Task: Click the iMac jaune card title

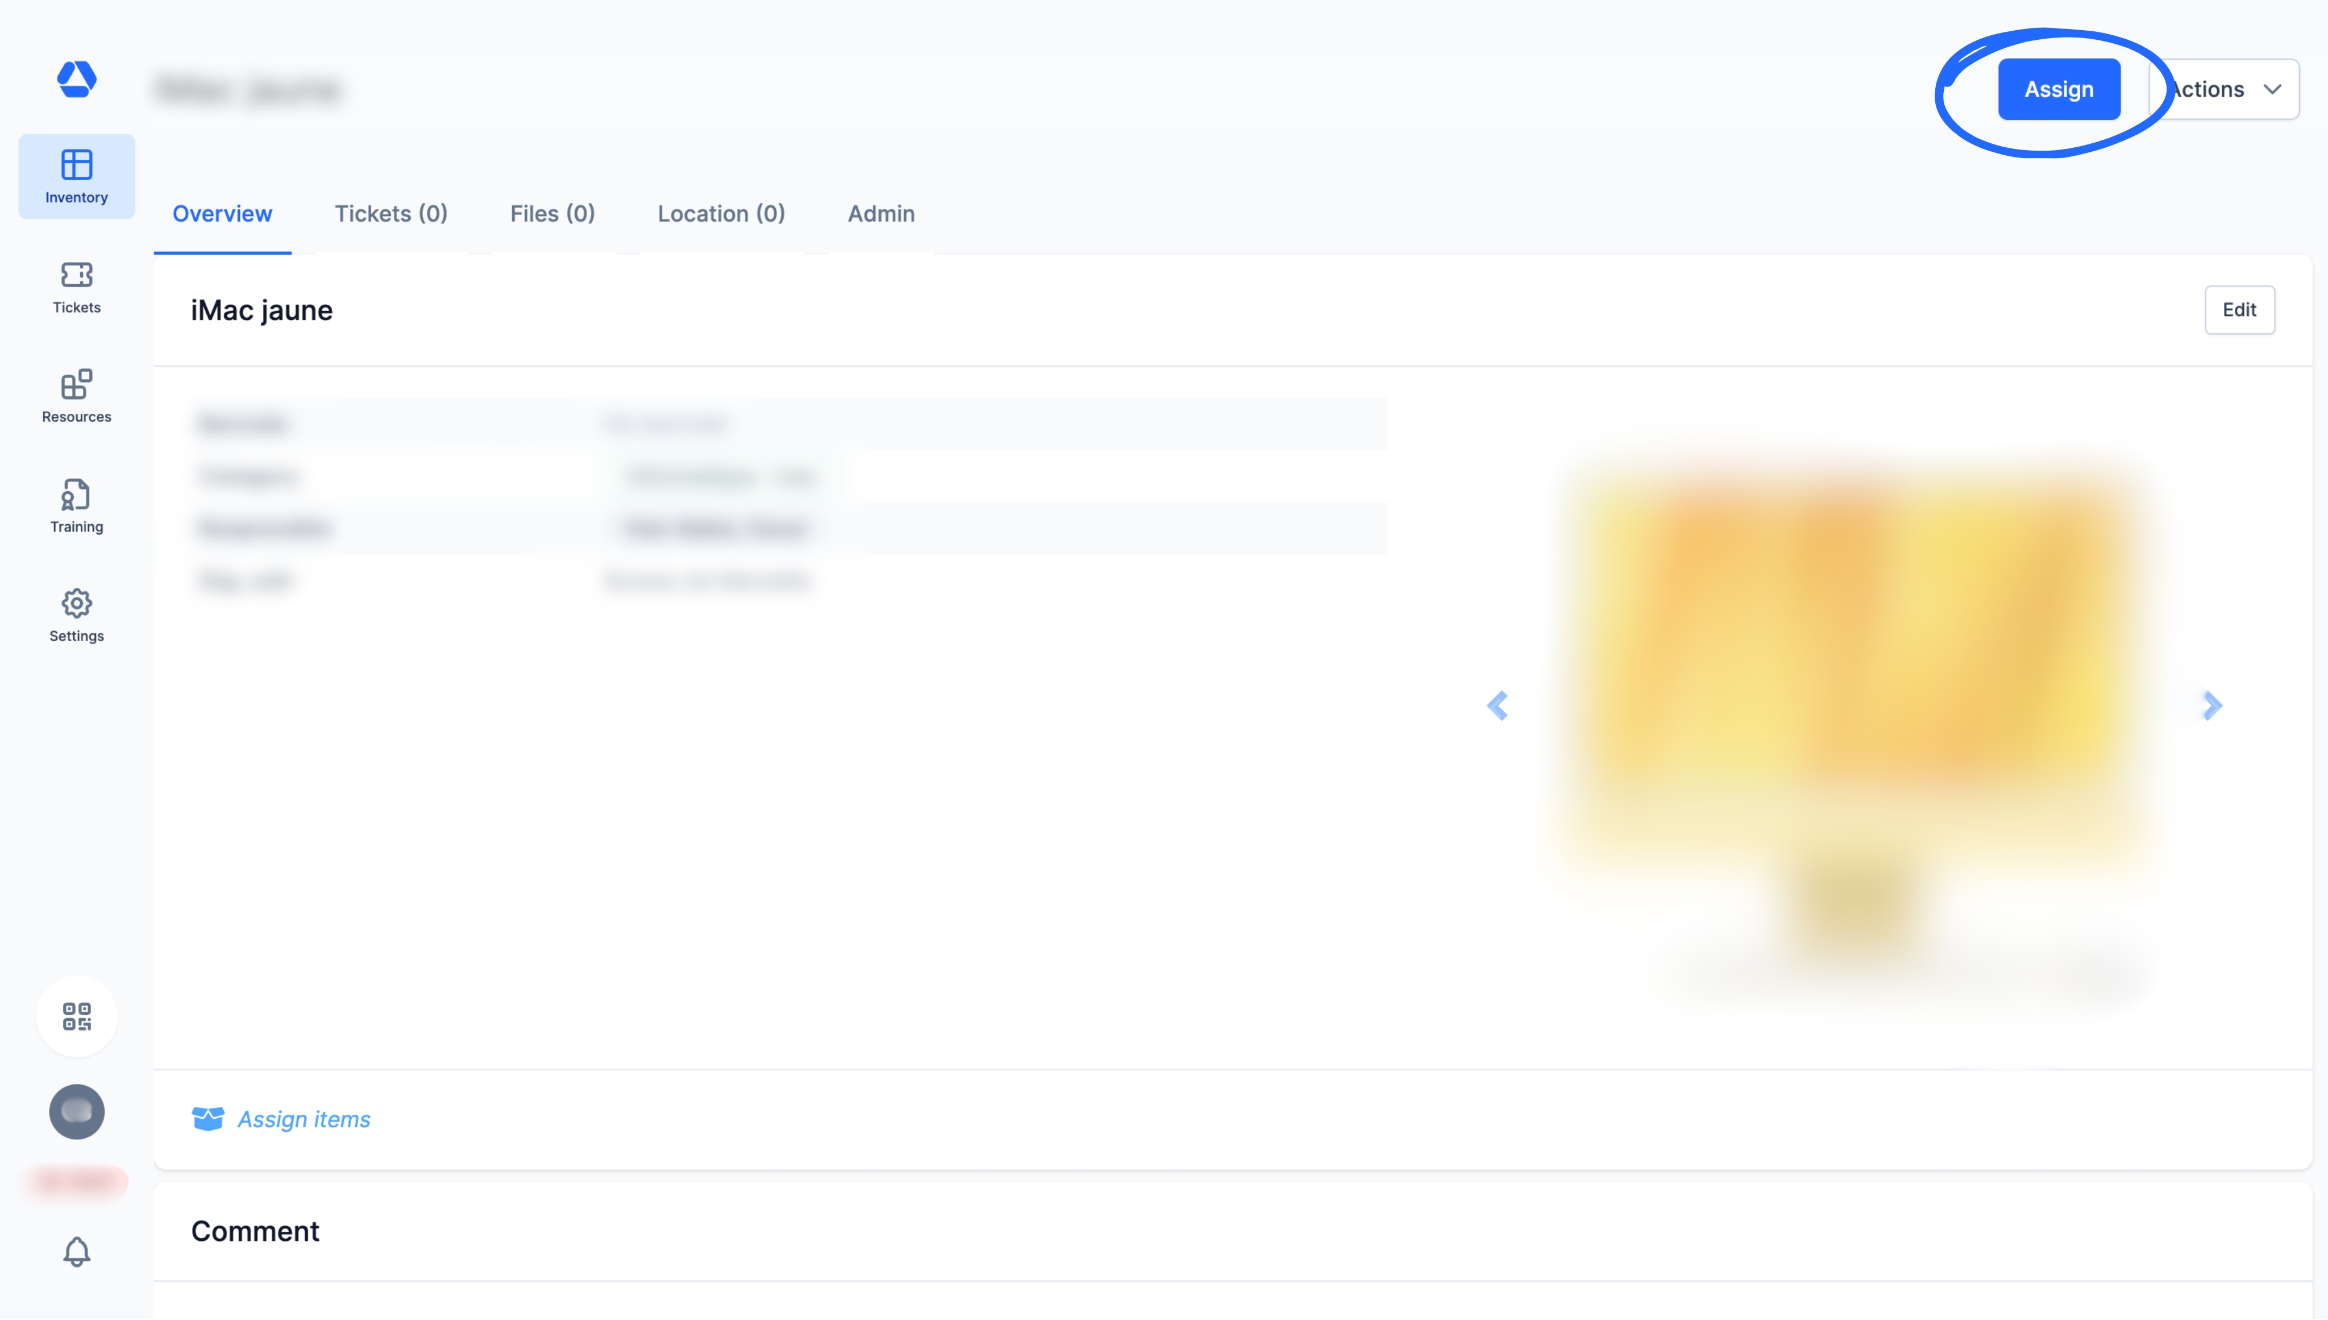Action: pos(261,310)
